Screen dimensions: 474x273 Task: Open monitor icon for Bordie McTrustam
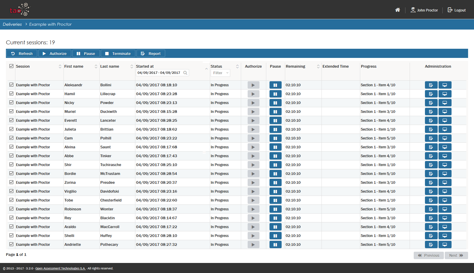[x=445, y=174]
